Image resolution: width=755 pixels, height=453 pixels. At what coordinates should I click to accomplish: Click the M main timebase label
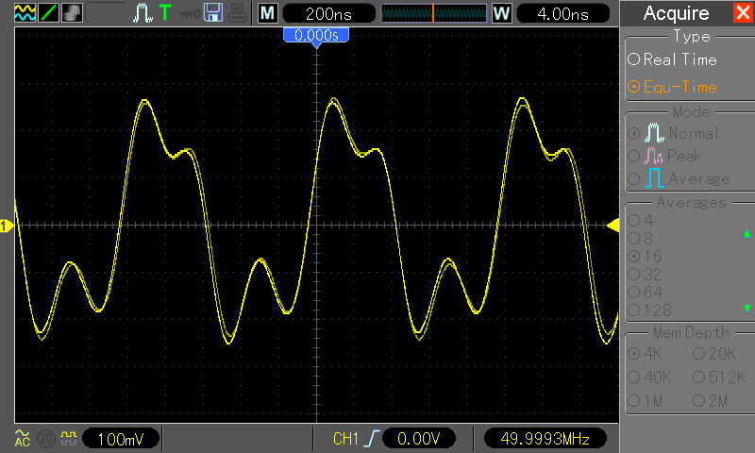click(x=267, y=13)
